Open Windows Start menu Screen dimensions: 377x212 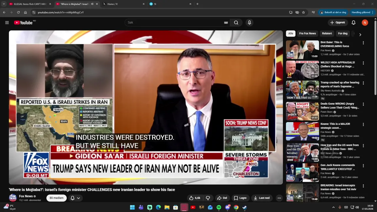(132, 207)
